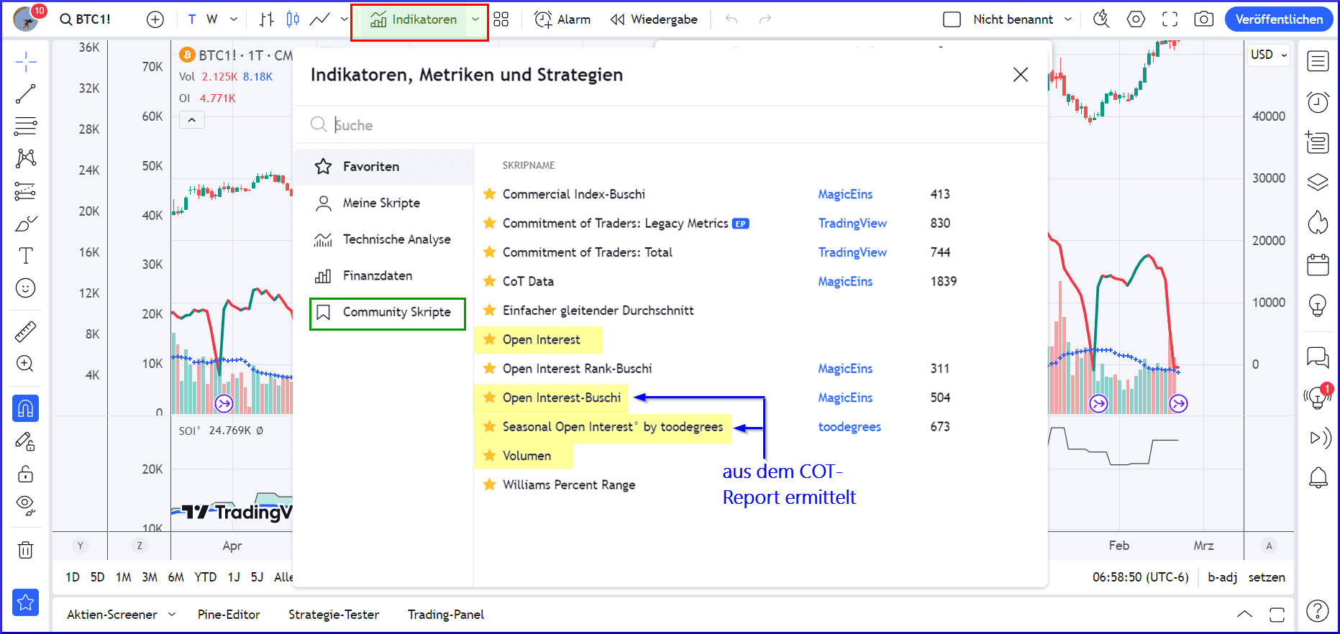Open the toodegrees author link
1340x634 pixels.
click(849, 427)
